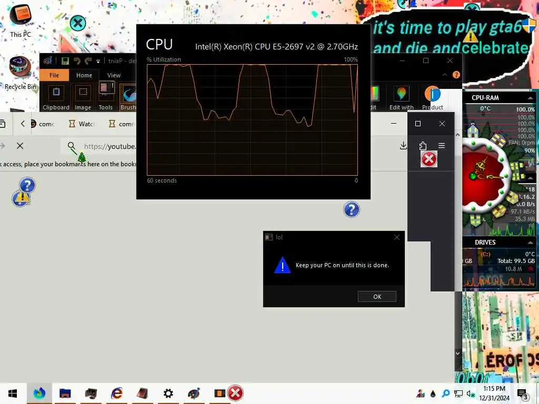
Task: Click the magnifier icon in system tray
Action: pyautogui.click(x=446, y=393)
